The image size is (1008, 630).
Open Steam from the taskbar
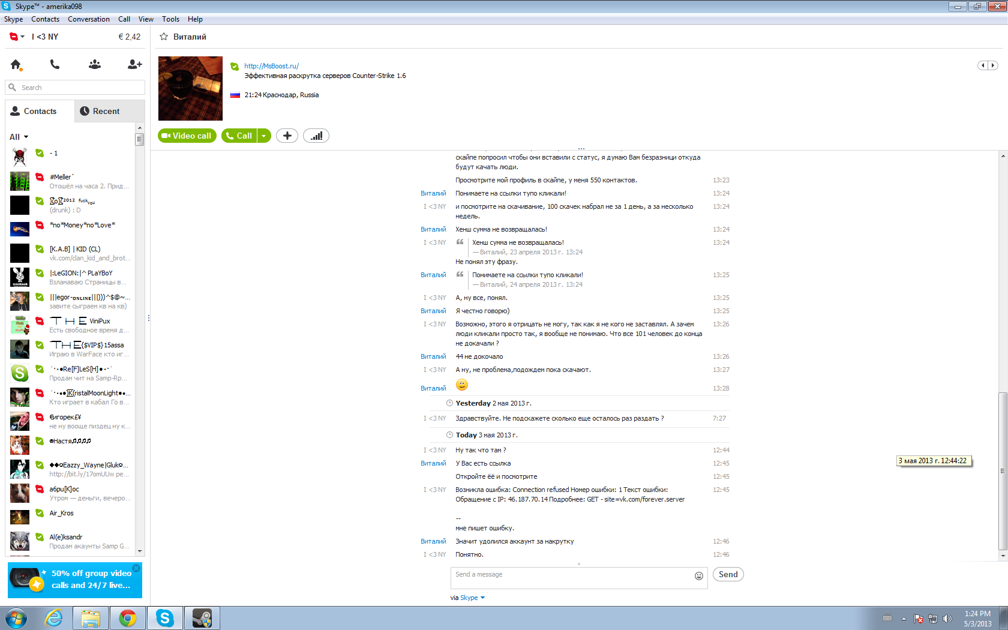click(202, 618)
